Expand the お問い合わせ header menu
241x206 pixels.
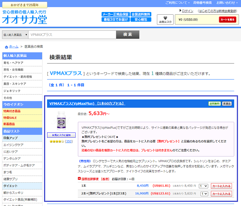(x=227, y=3)
